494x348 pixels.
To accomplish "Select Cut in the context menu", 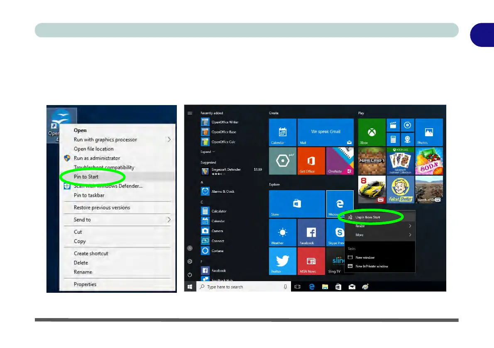I will coord(78,232).
